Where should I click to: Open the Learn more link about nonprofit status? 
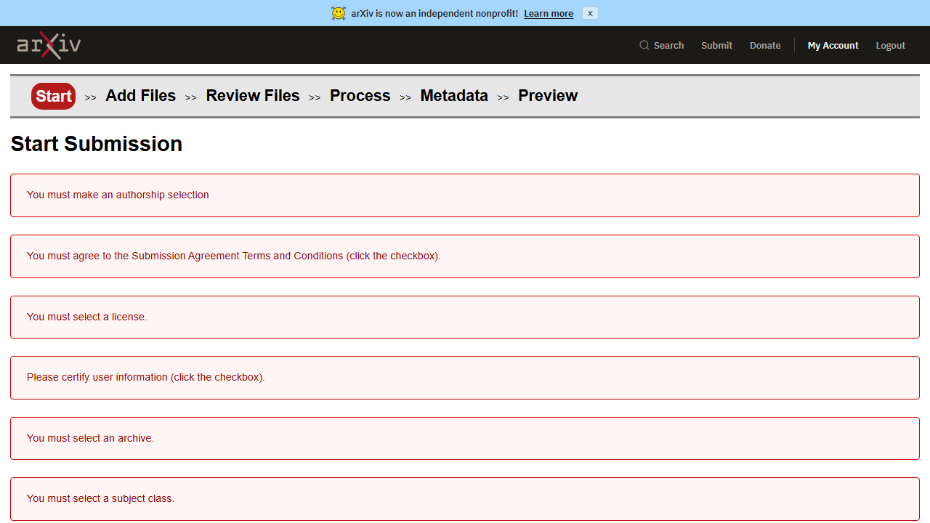(x=549, y=14)
